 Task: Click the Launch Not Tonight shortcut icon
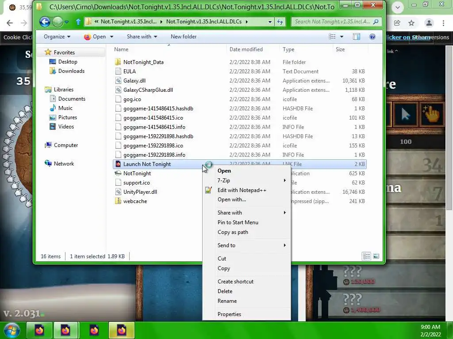pos(118,164)
